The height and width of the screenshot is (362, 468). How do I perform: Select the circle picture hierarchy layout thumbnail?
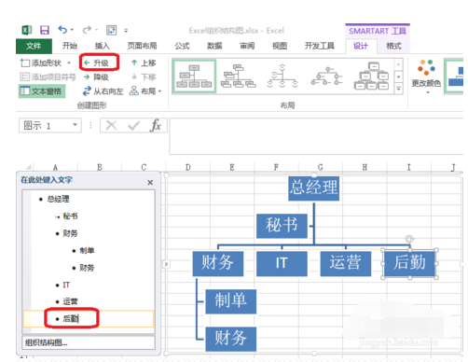(327, 77)
